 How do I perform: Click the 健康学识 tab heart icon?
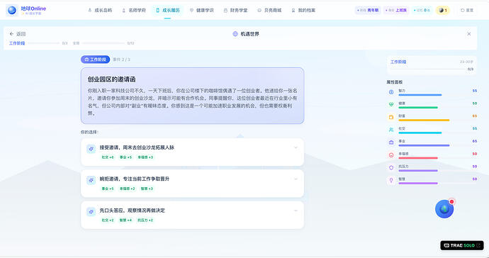tap(191, 11)
